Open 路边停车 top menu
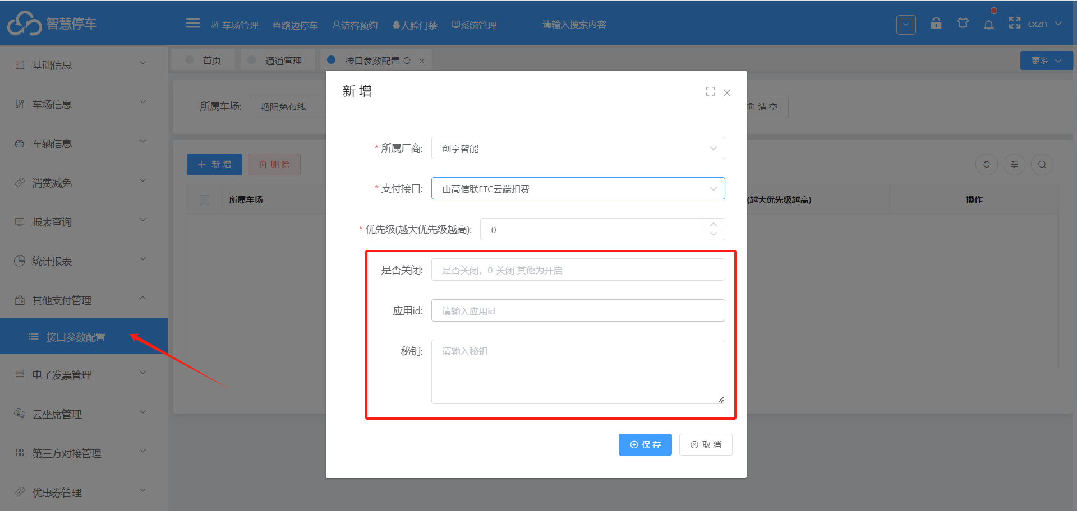The width and height of the screenshot is (1077, 511). coord(295,25)
